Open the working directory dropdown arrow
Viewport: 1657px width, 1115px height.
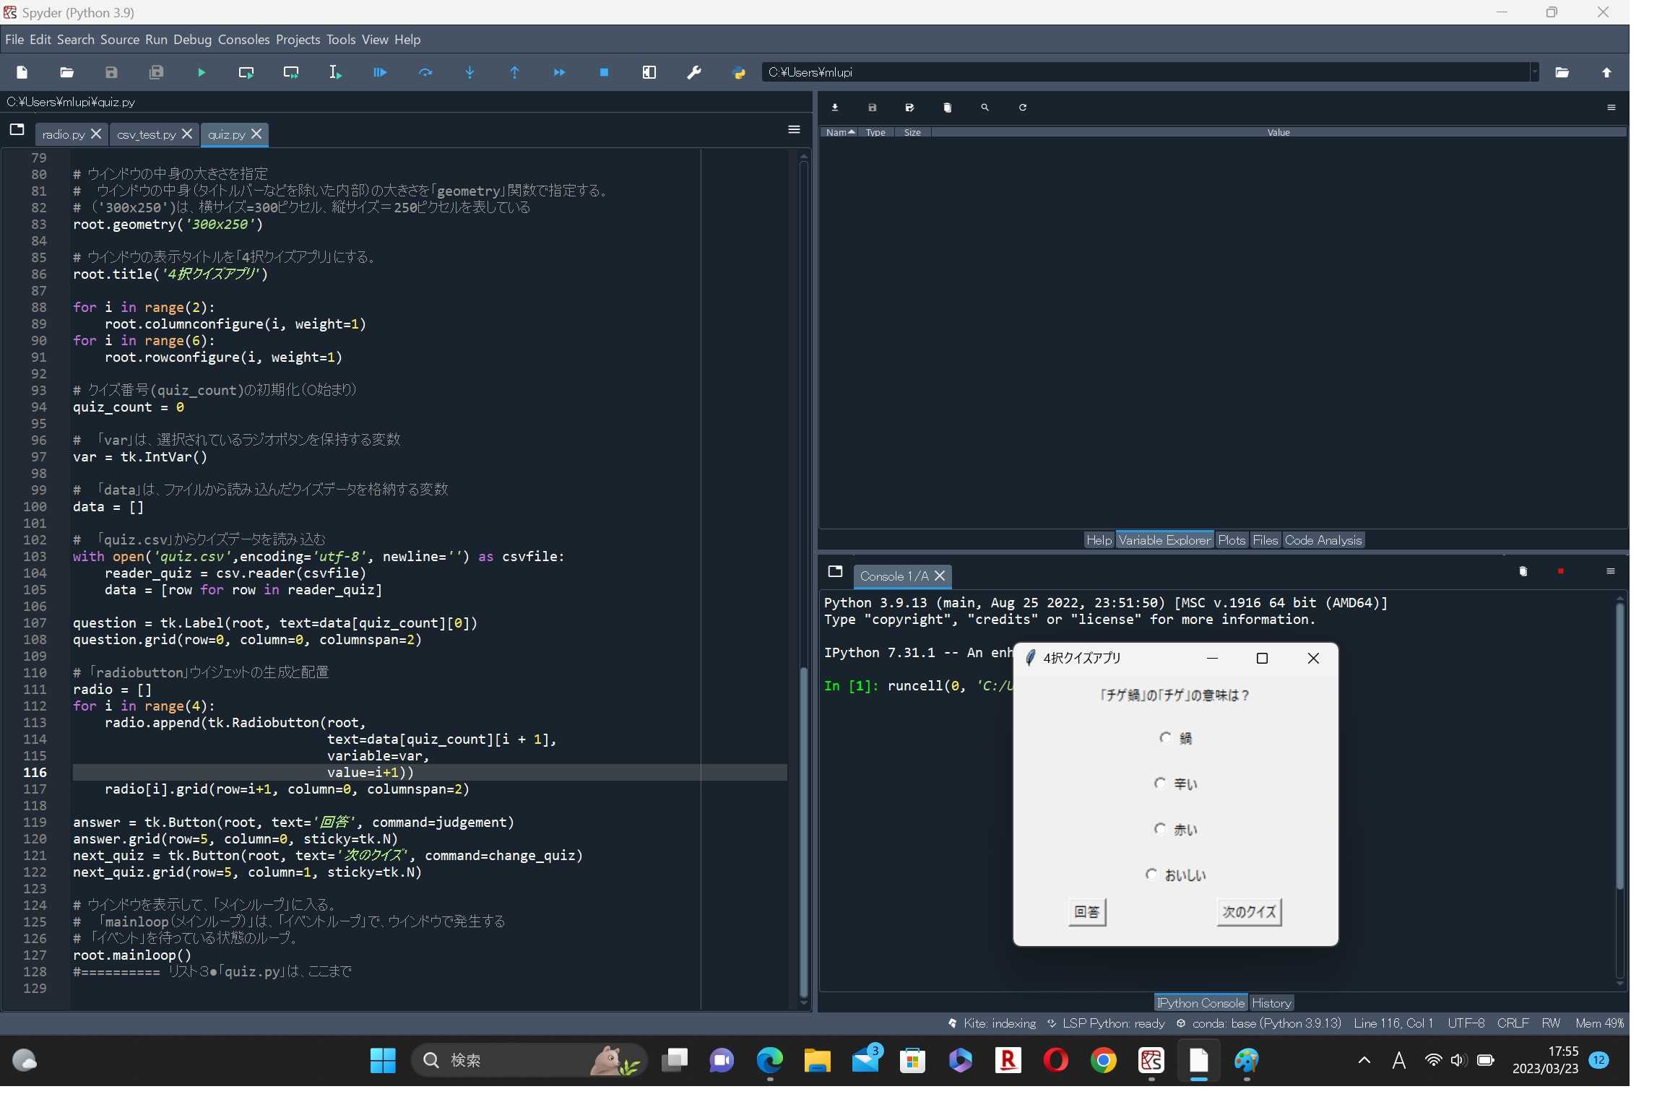[1535, 72]
